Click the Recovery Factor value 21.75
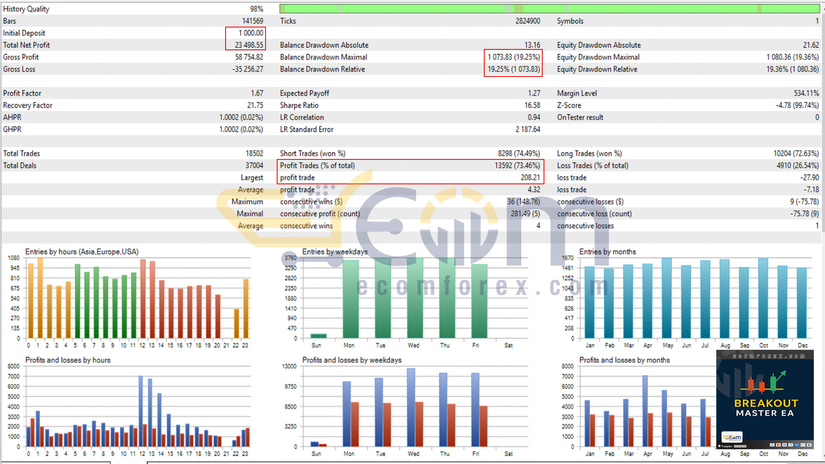The width and height of the screenshot is (825, 464). (255, 105)
